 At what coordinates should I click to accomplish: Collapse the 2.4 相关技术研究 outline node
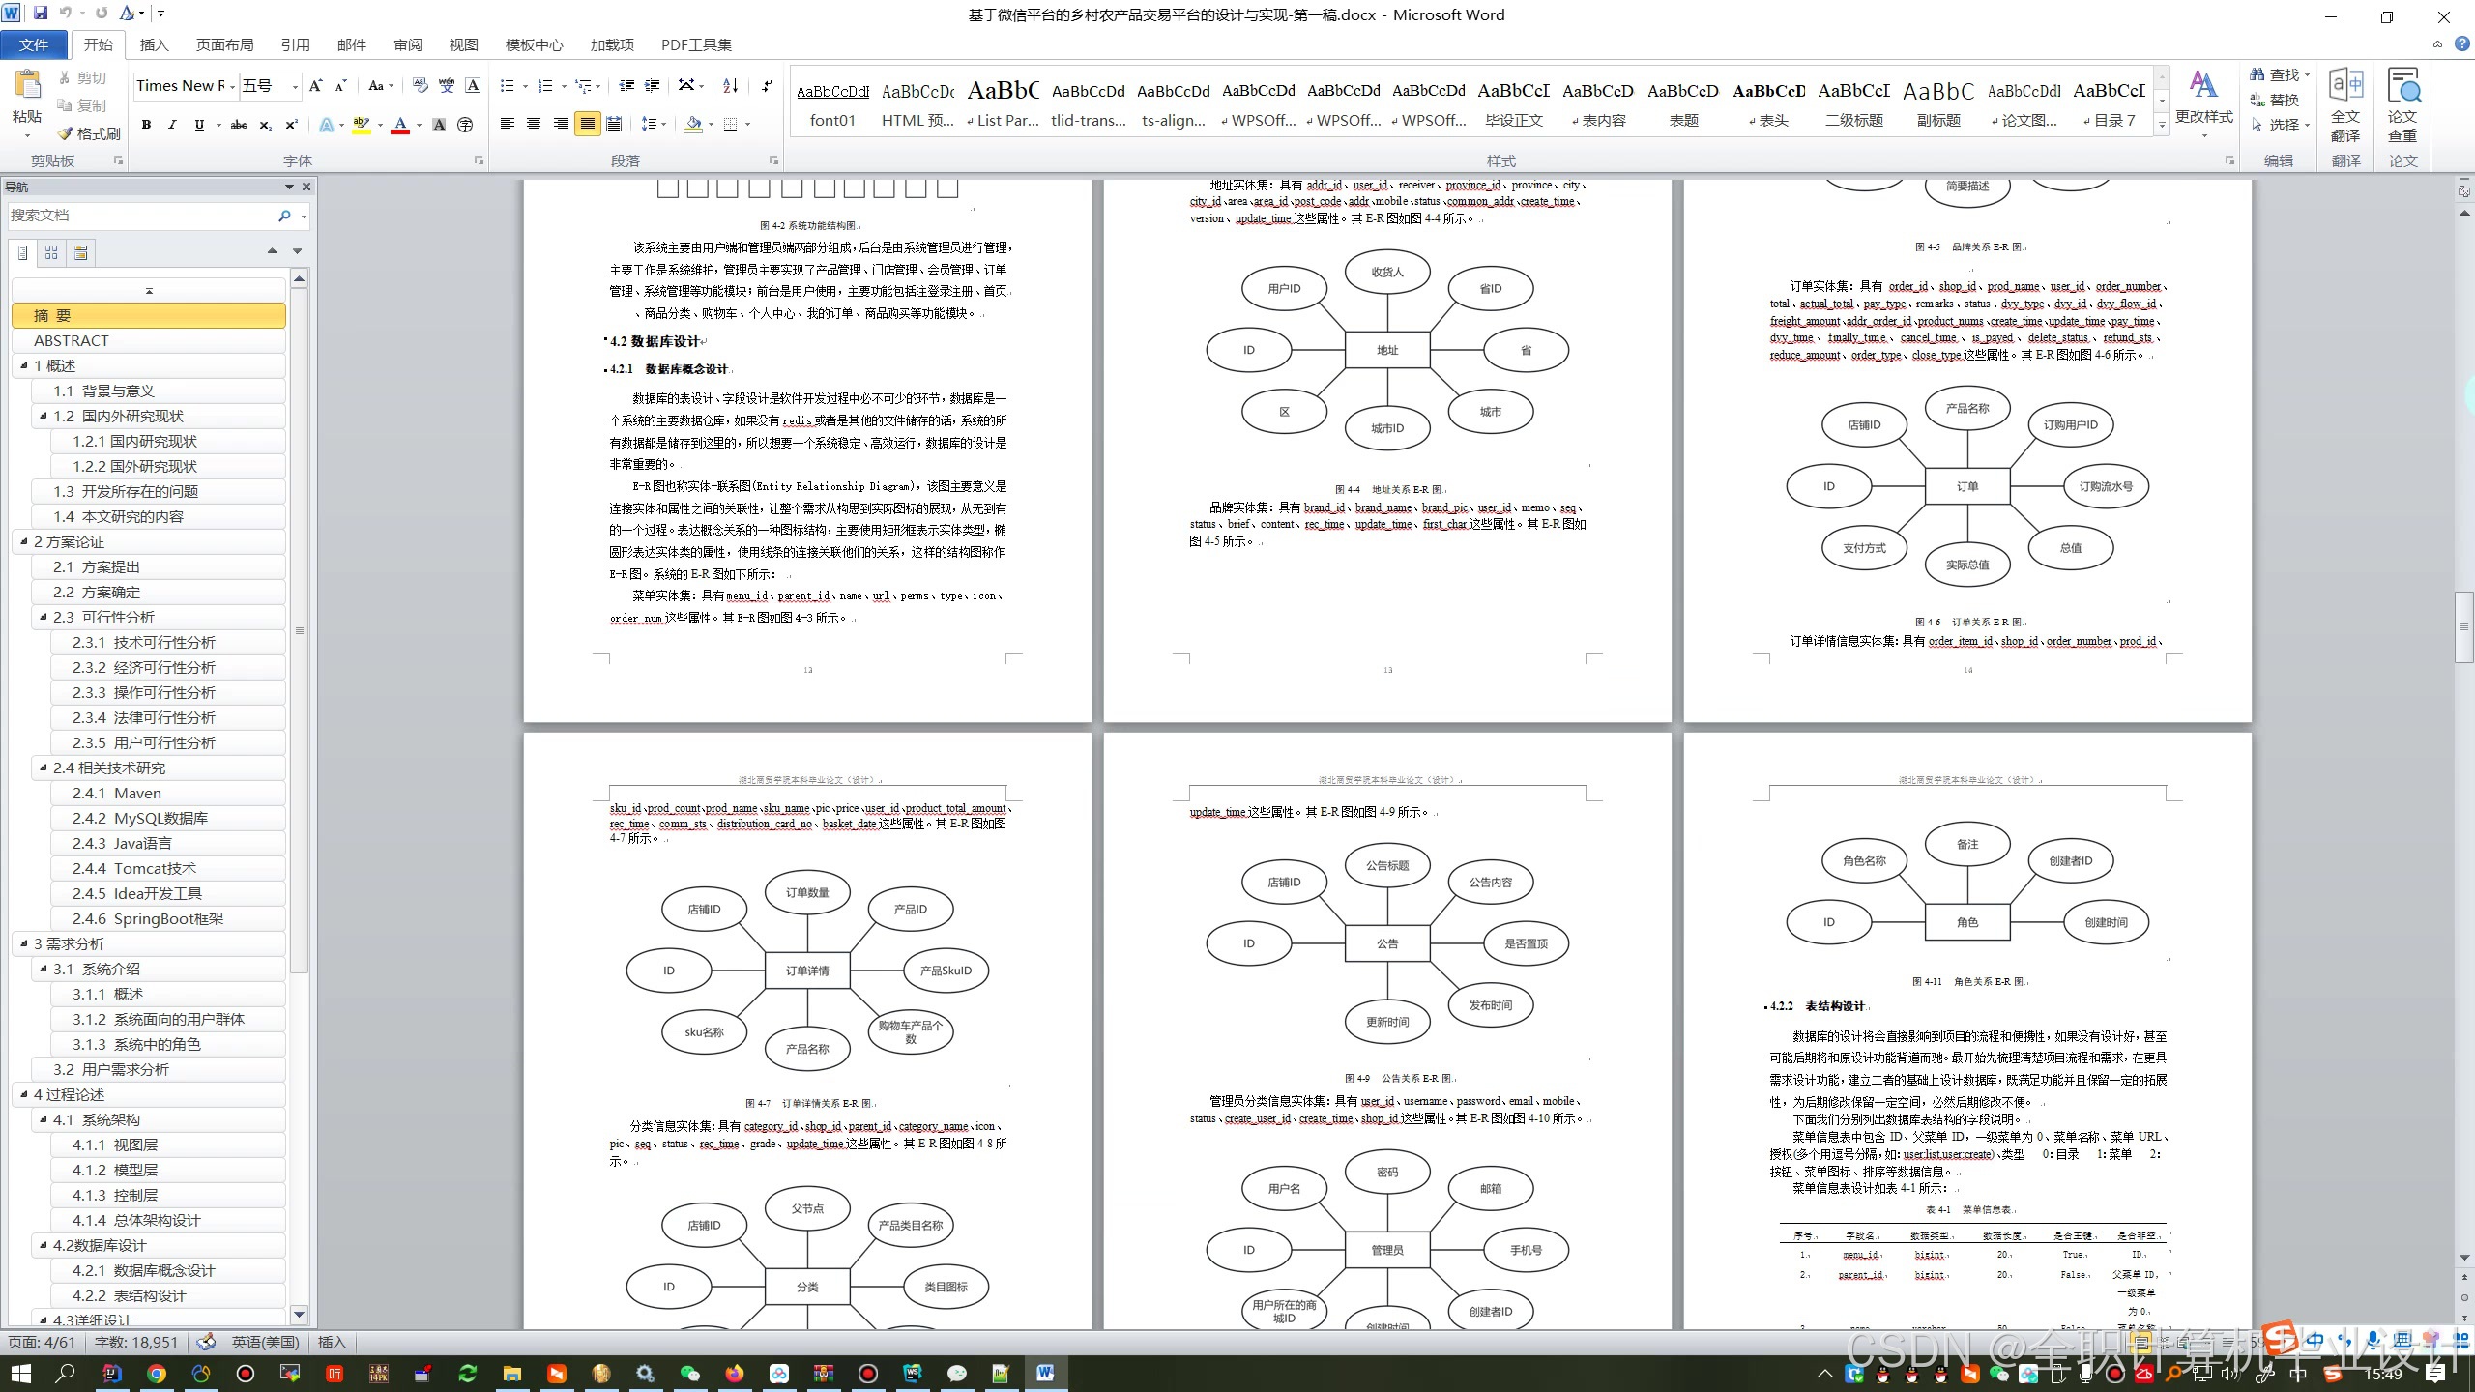(44, 768)
